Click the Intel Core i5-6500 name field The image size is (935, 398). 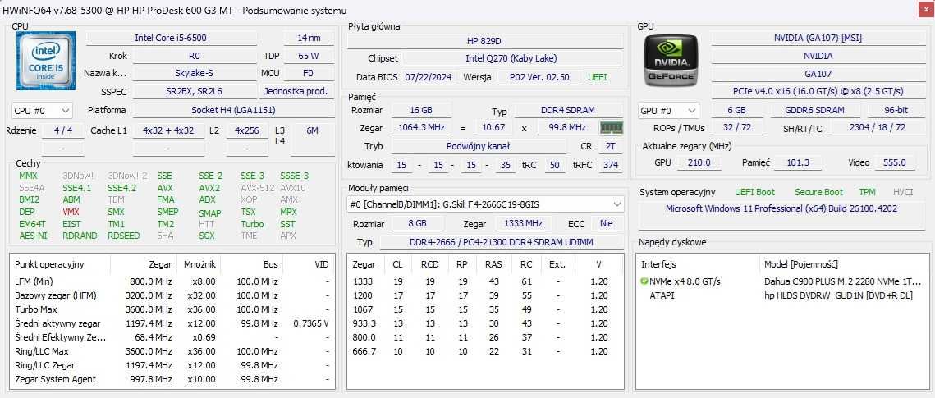click(x=171, y=38)
